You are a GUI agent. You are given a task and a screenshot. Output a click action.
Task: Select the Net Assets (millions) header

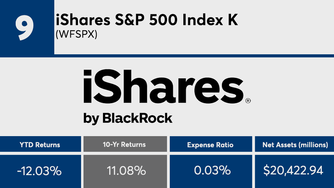point(295,145)
